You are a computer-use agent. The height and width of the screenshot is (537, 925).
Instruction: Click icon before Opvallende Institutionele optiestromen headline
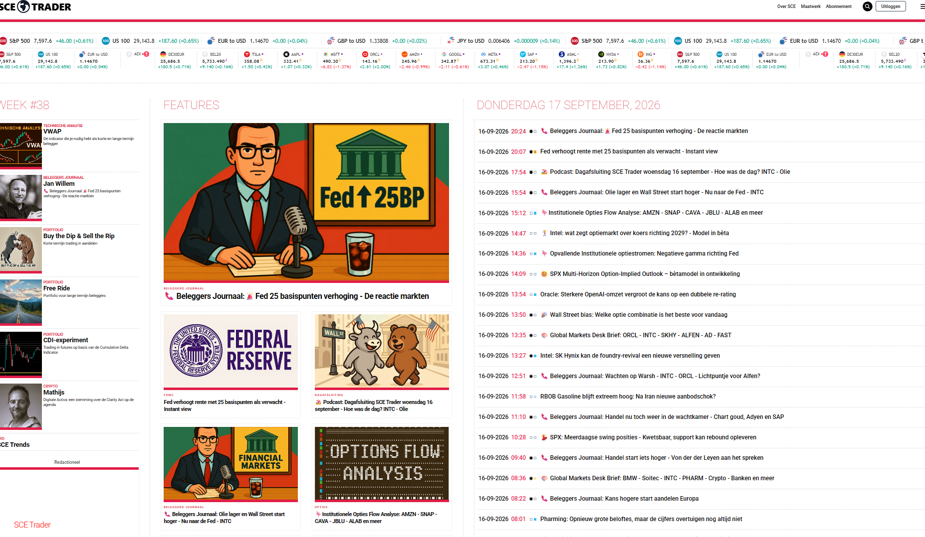point(544,254)
